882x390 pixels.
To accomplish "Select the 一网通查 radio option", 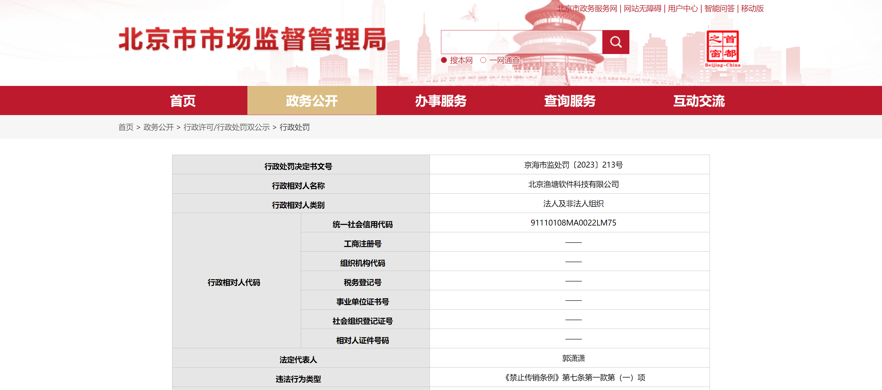I will (x=483, y=60).
